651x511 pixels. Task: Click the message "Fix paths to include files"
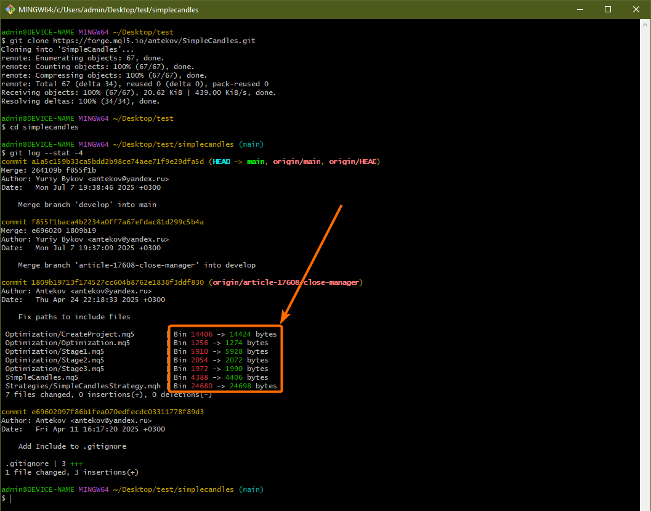(75, 317)
